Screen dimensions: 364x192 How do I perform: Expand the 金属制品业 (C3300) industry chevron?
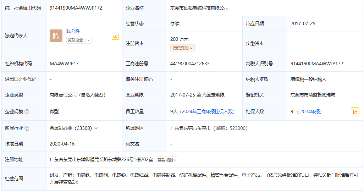click(x=96, y=128)
